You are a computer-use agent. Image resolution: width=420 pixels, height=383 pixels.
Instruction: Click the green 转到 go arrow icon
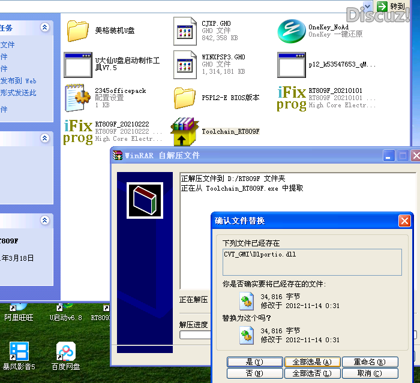[x=382, y=6]
